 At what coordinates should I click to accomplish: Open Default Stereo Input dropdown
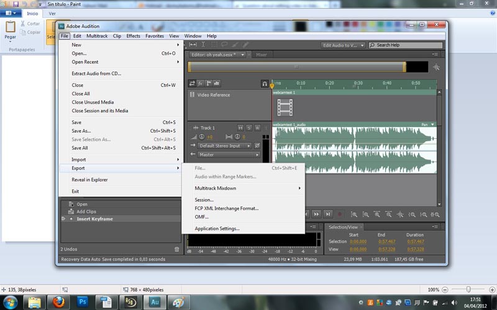pyautogui.click(x=224, y=146)
